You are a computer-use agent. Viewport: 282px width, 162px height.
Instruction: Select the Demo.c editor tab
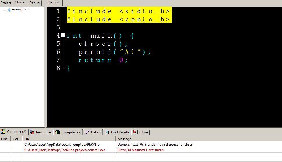pyautogui.click(x=54, y=2)
